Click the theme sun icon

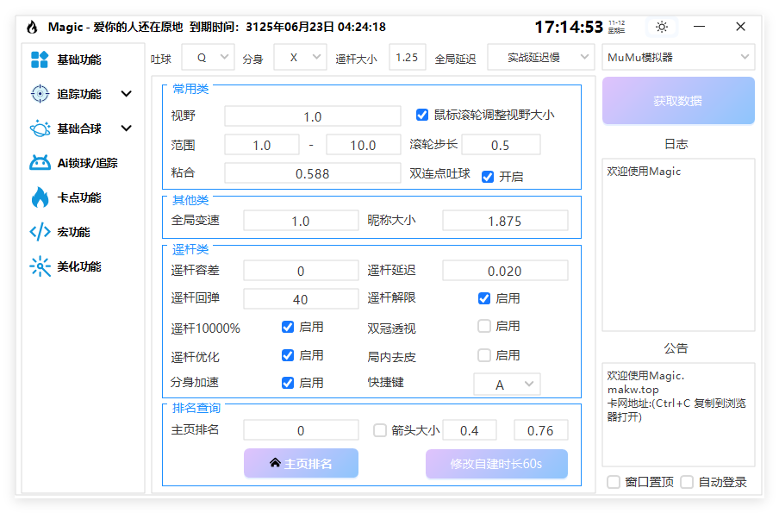click(x=661, y=27)
